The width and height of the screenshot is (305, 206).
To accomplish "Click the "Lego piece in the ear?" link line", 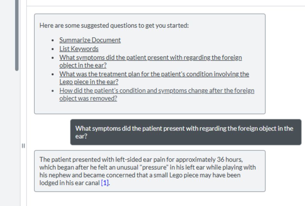I will pyautogui.click(x=89, y=82).
